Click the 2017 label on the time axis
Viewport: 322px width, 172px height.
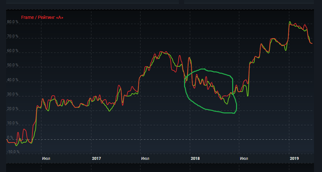click(96, 158)
